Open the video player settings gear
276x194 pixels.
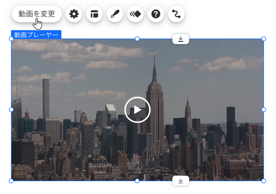(x=74, y=14)
